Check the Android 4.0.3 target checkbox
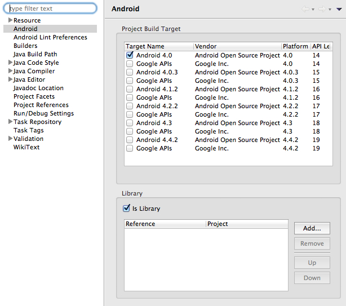The width and height of the screenshot is (346, 306). click(x=130, y=72)
